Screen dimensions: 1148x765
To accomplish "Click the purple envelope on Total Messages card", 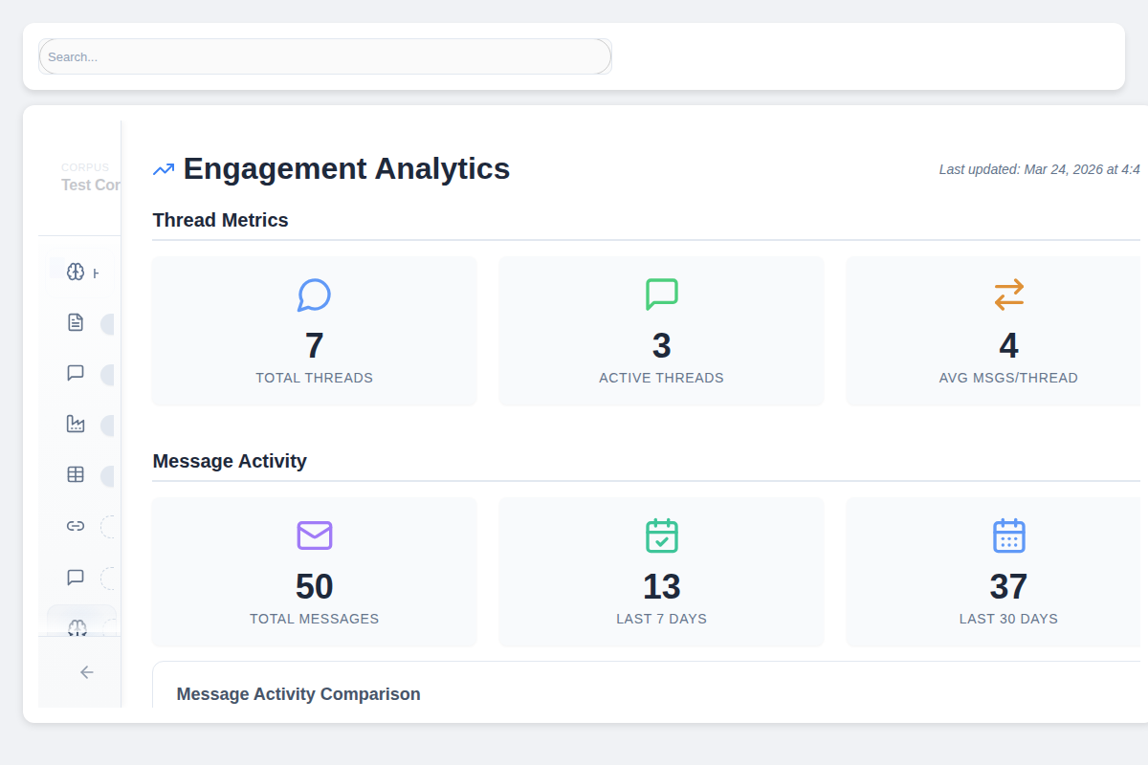I will click(x=314, y=535).
